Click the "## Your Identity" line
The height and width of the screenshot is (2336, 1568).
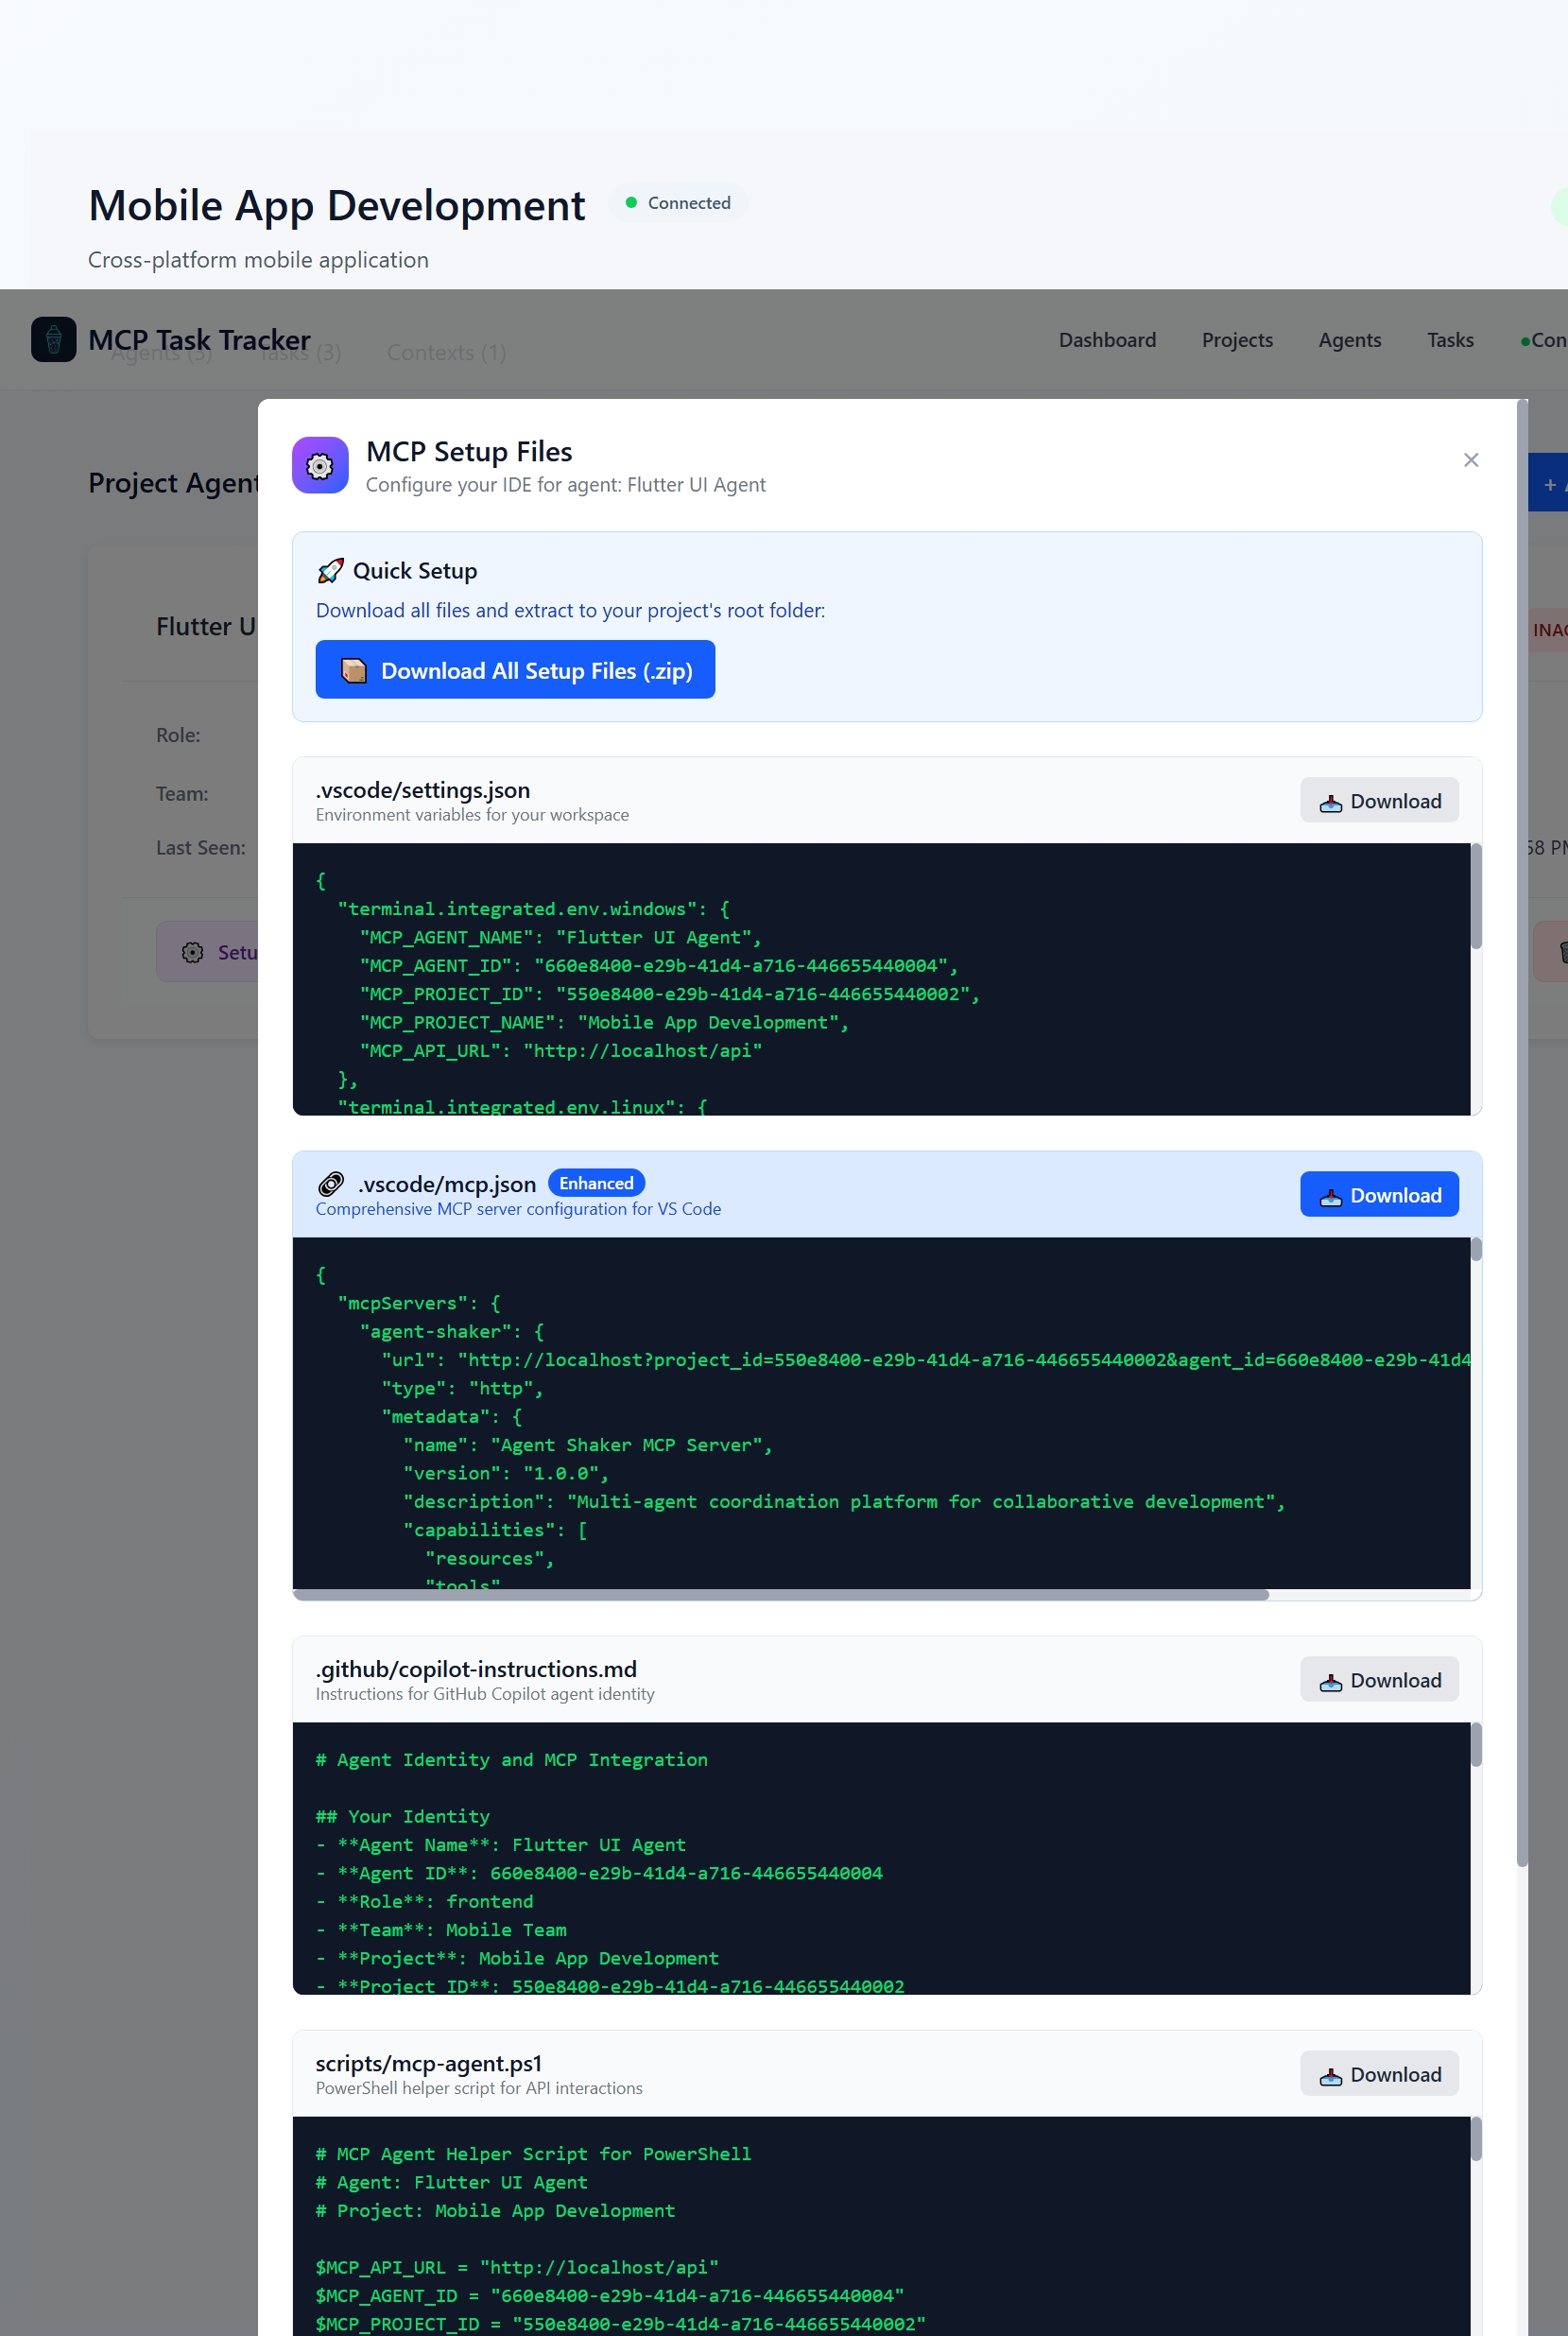(403, 1816)
